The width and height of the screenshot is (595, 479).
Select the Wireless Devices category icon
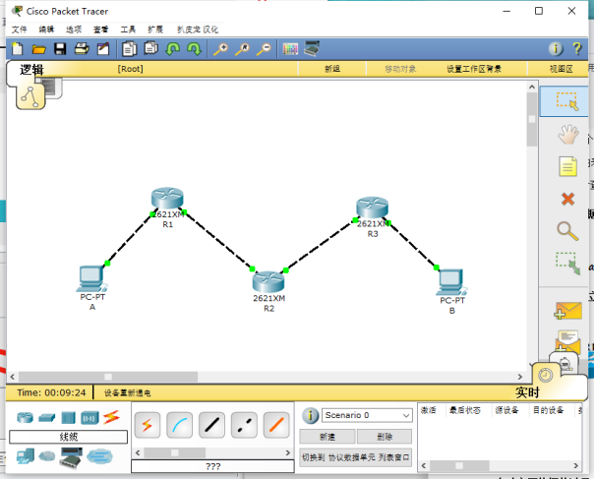point(89,418)
